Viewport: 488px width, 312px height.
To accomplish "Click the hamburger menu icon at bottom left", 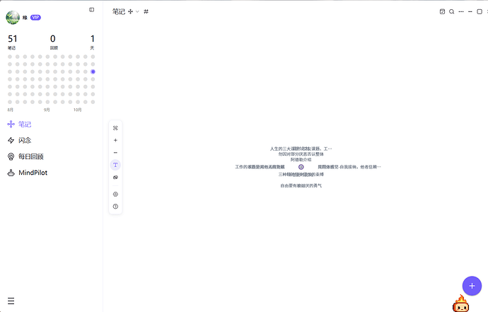I will (11, 301).
